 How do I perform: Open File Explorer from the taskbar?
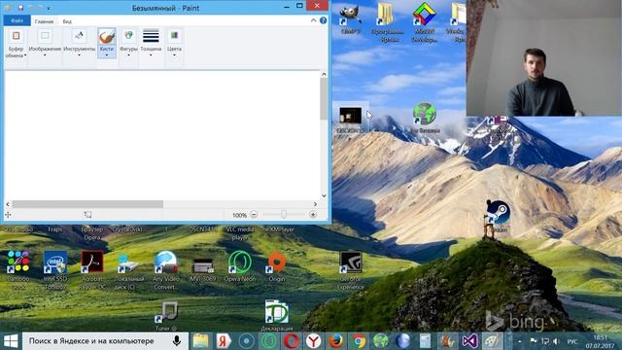pos(201,341)
